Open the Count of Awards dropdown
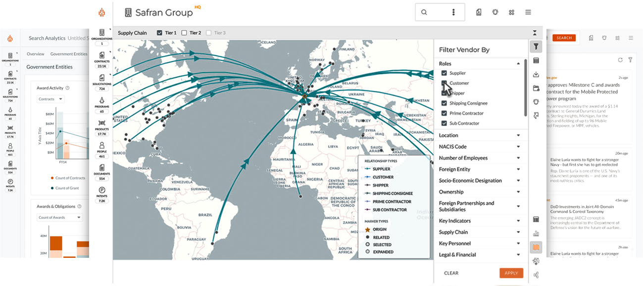The height and width of the screenshot is (286, 643). (x=60, y=217)
